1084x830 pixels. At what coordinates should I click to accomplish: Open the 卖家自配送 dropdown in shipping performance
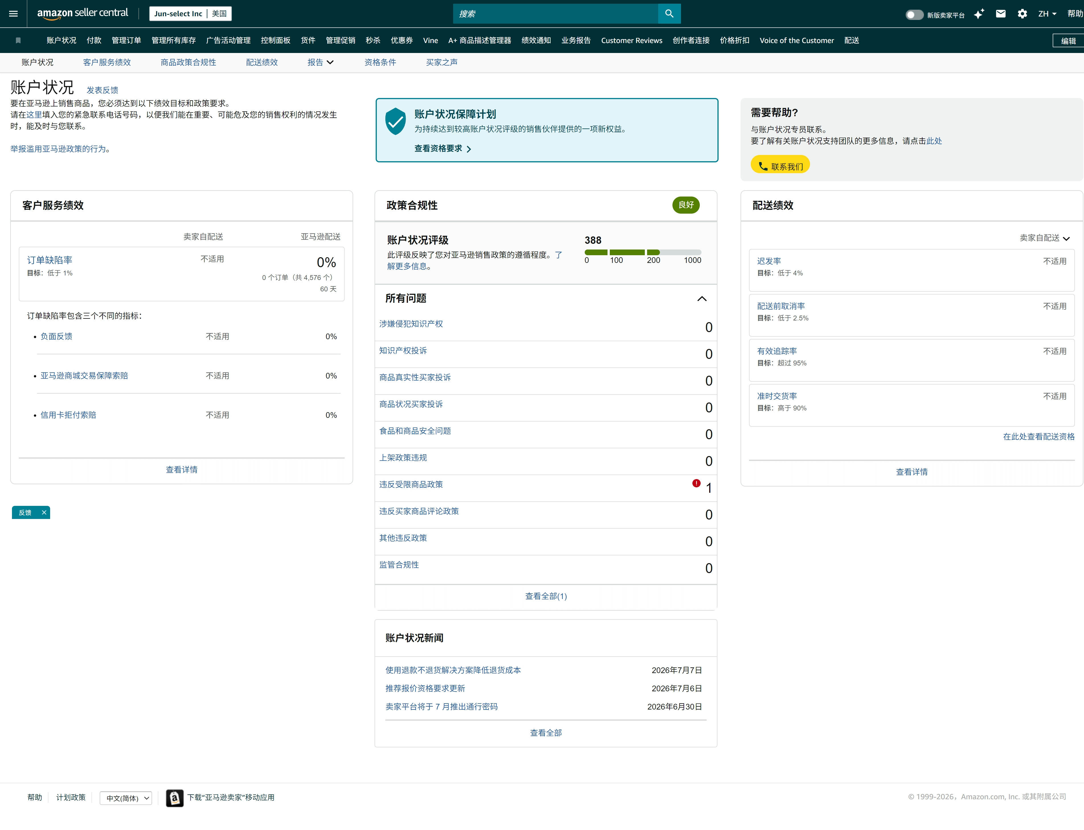[1044, 238]
